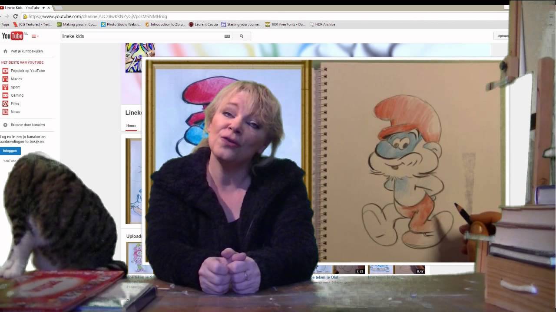556x312 pixels.
Task: Click the YouTube logo in the header
Action: click(x=13, y=36)
